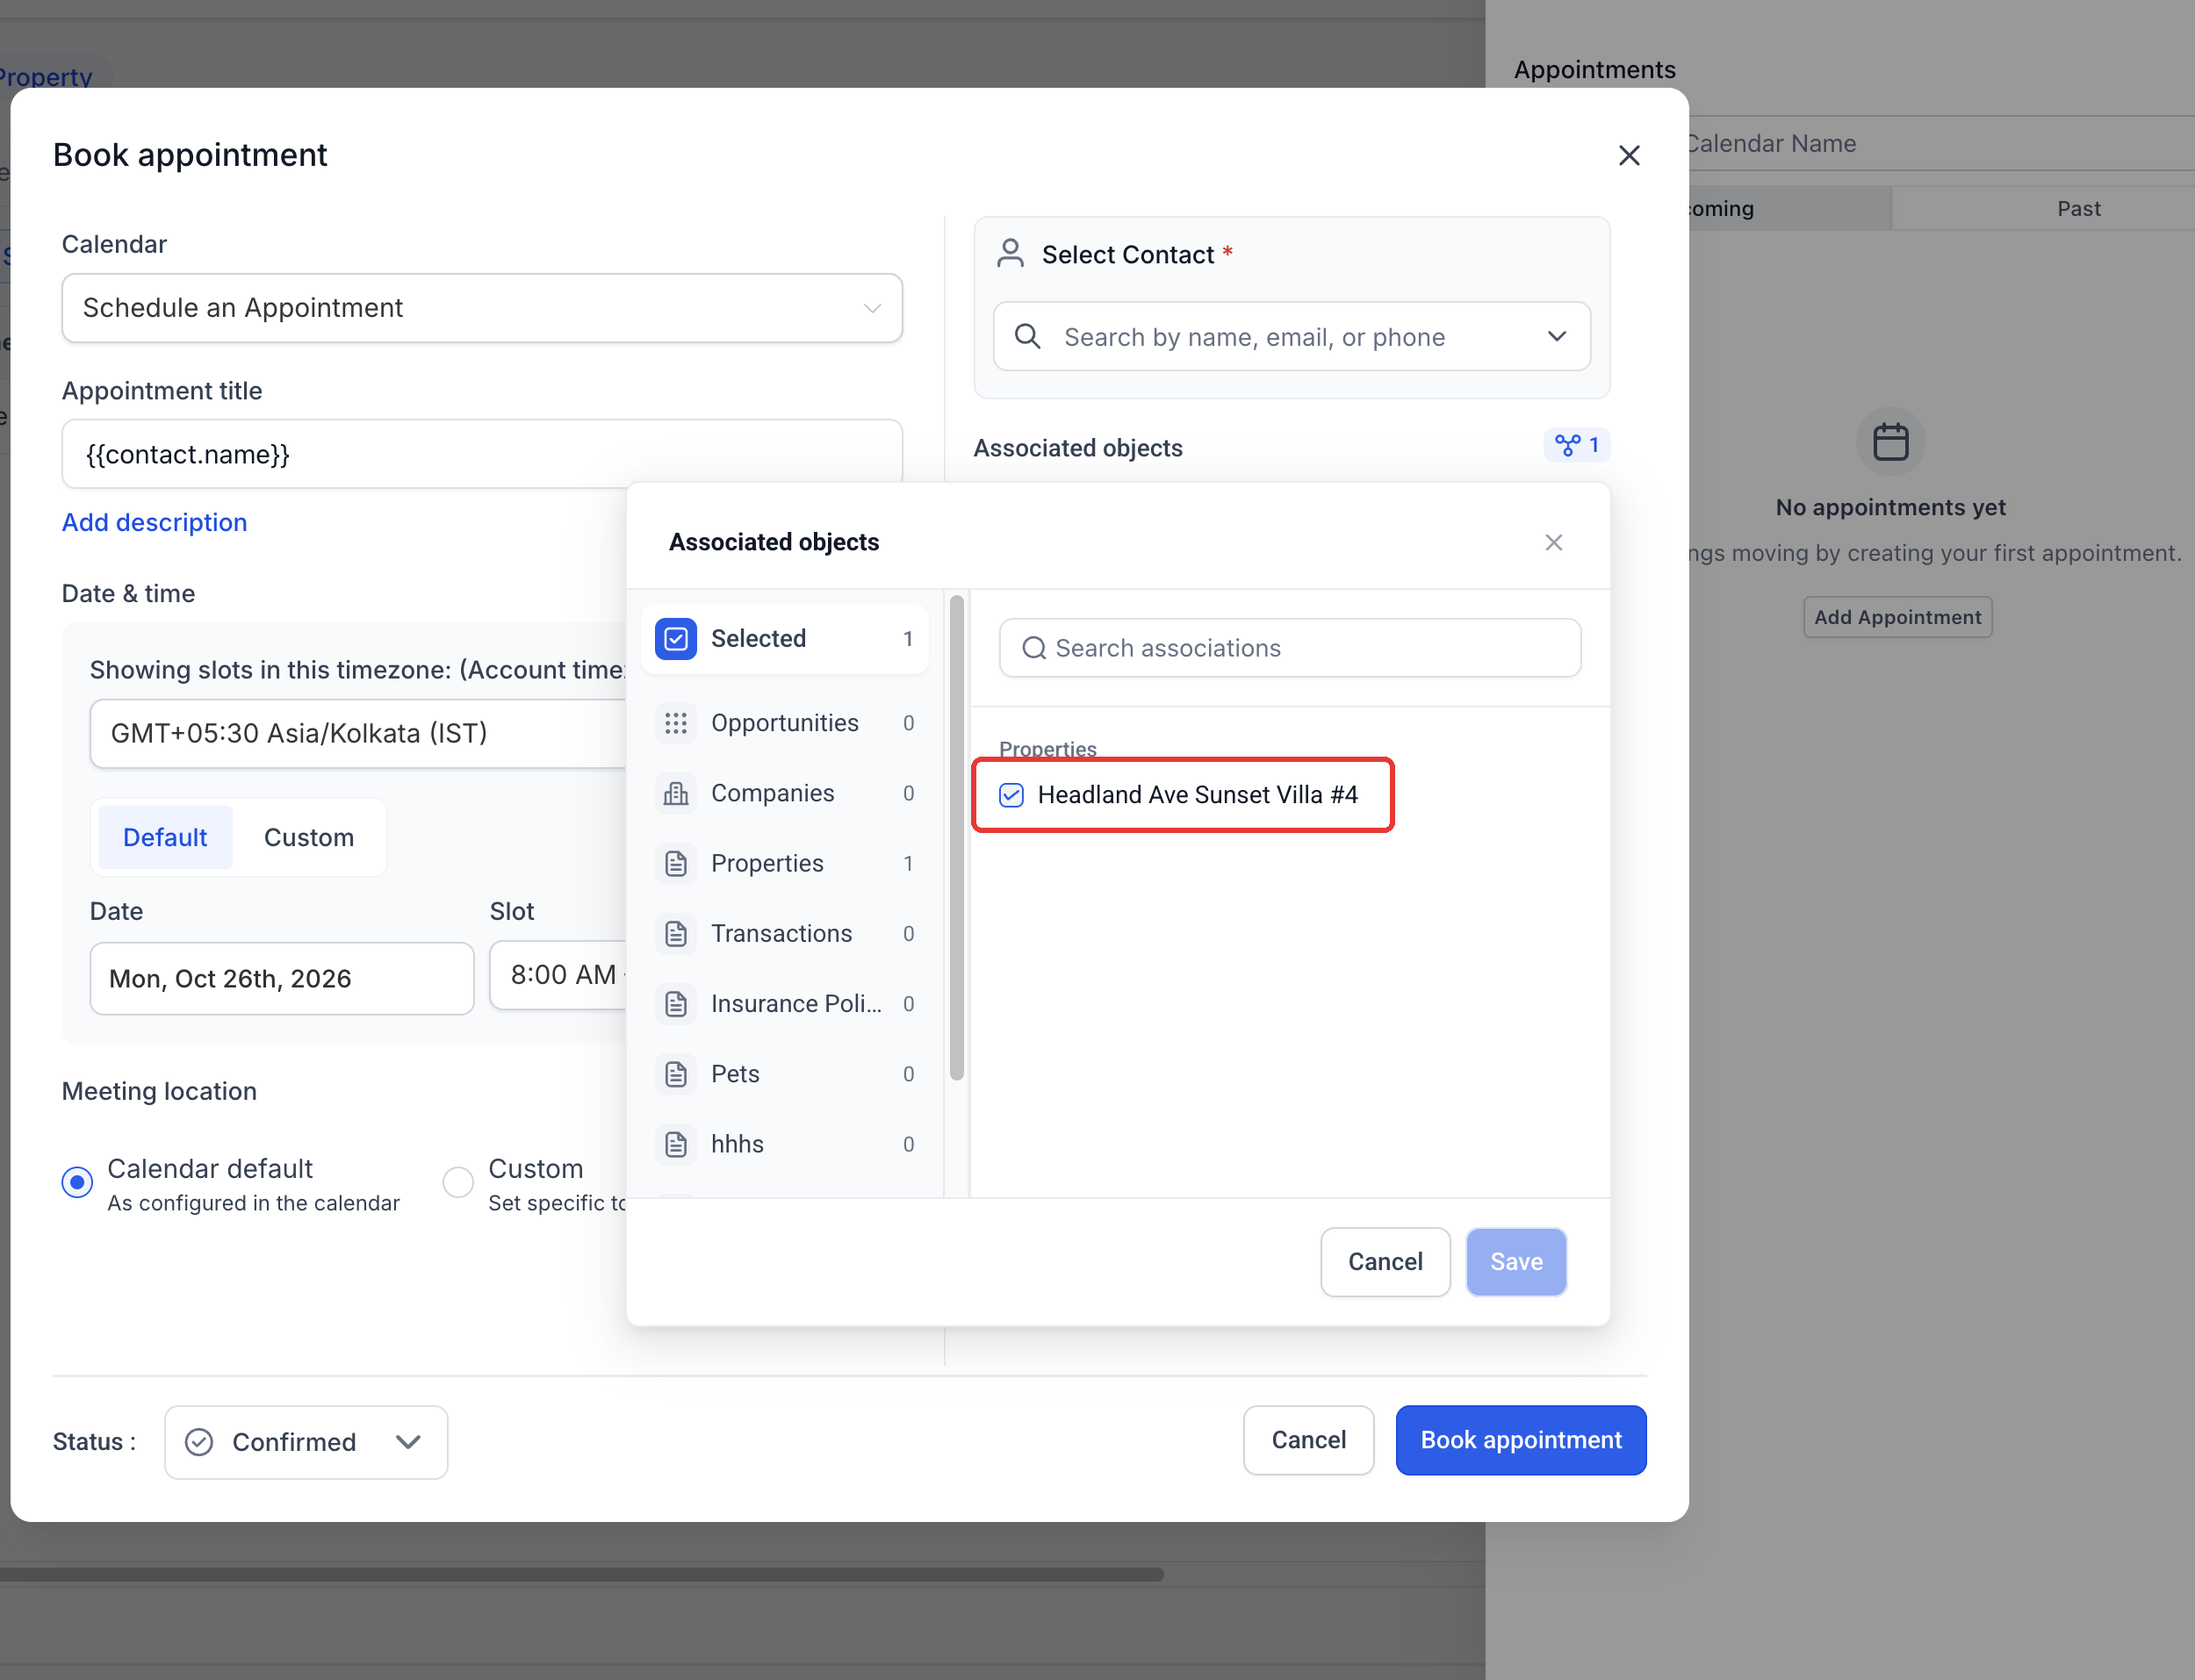This screenshot has width=2195, height=1680.
Task: Expand the Select Contact search dropdown
Action: click(x=1556, y=336)
